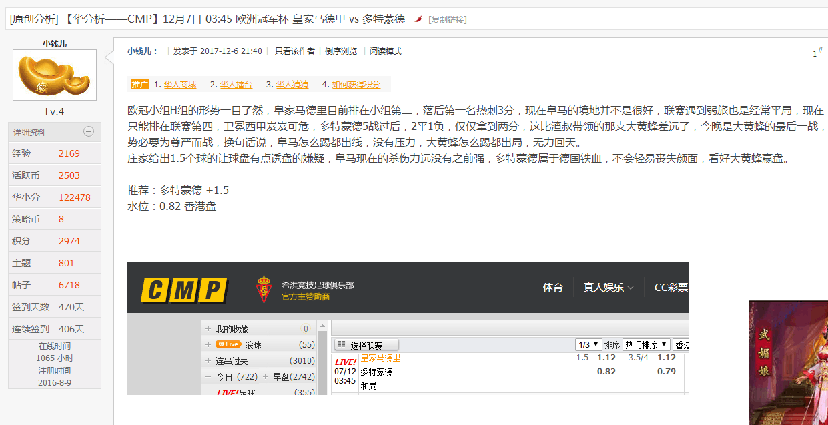The height and width of the screenshot is (425, 828).
Task: Expand the 早盘(2742) section
Action: click(266, 376)
